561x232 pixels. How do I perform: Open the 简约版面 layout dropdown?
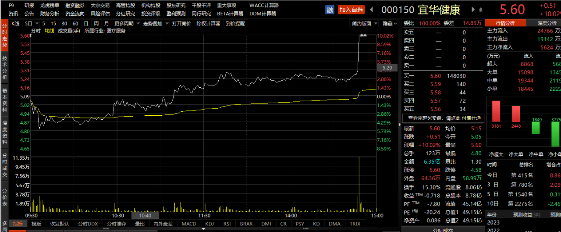[x=364, y=23]
